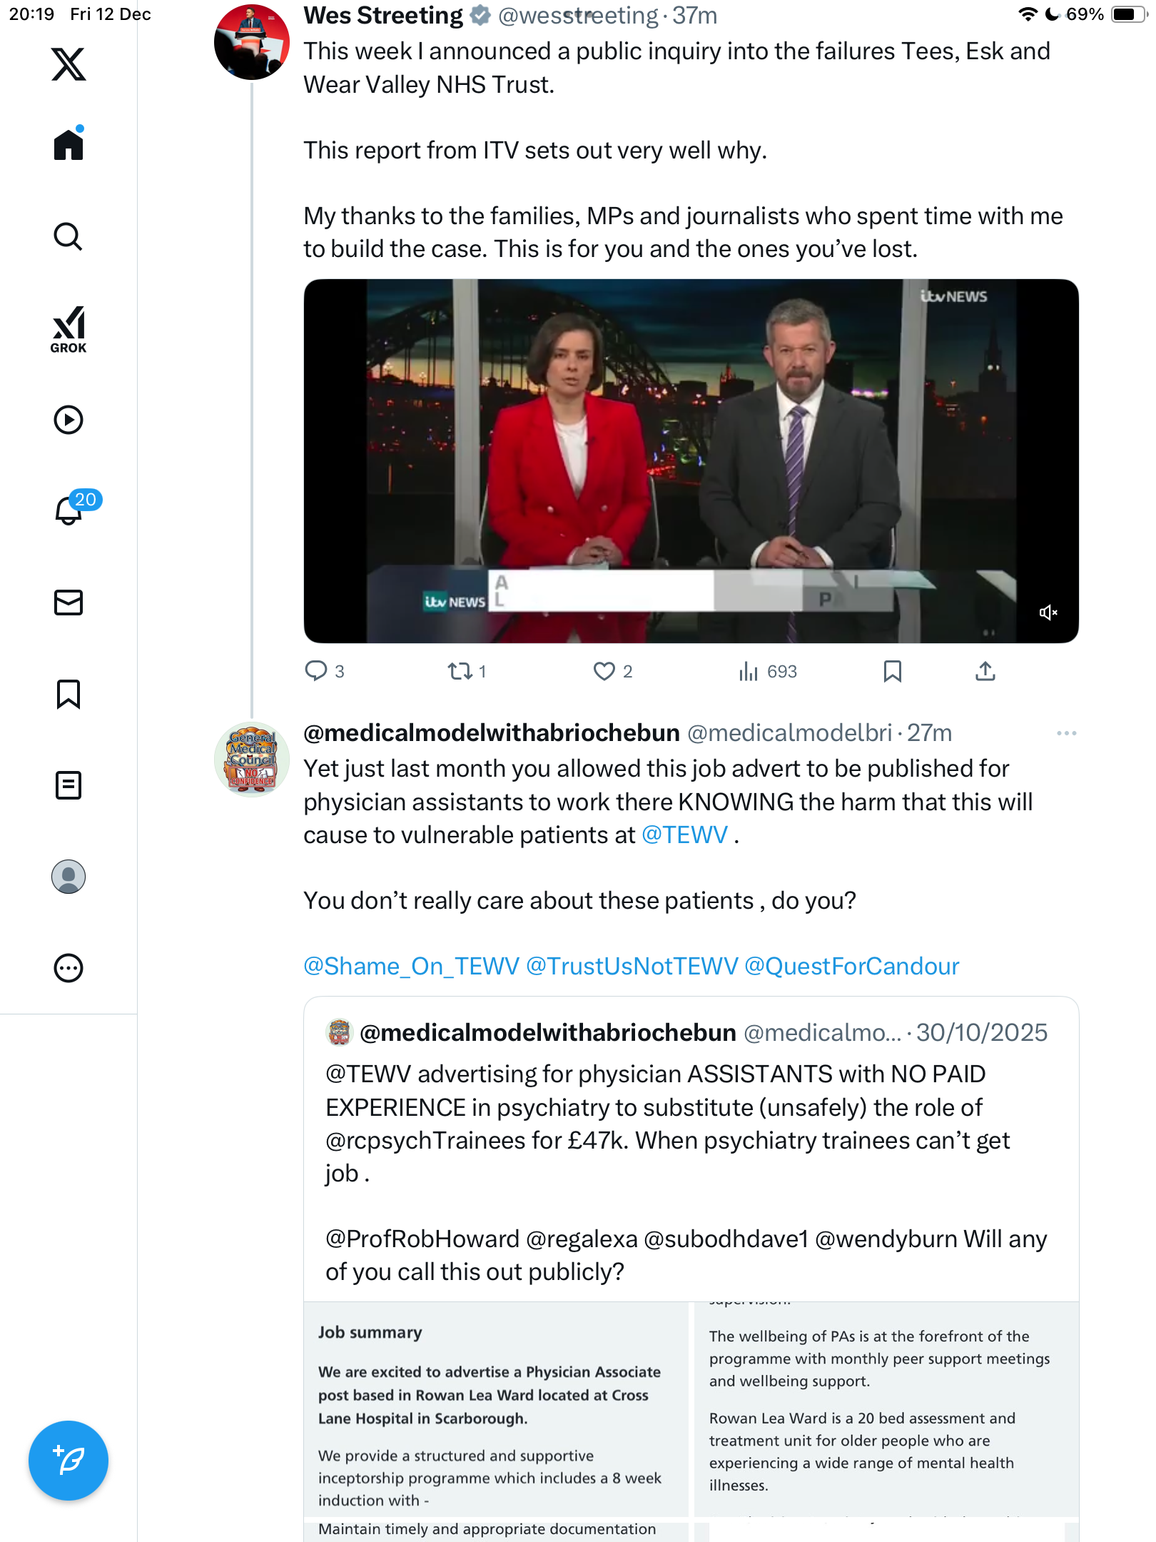The height and width of the screenshot is (1542, 1156).
Task: Open profile avatar in sidebar
Action: point(69,877)
